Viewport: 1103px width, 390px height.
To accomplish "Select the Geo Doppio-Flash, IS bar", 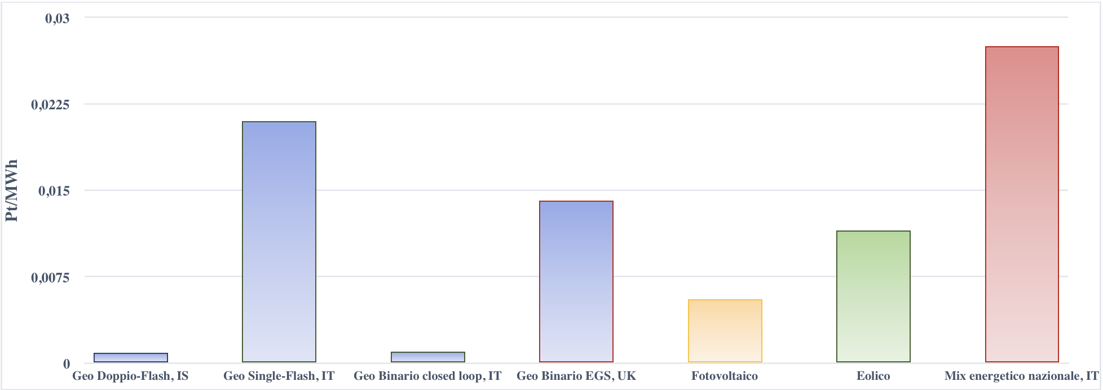I will click(x=131, y=357).
